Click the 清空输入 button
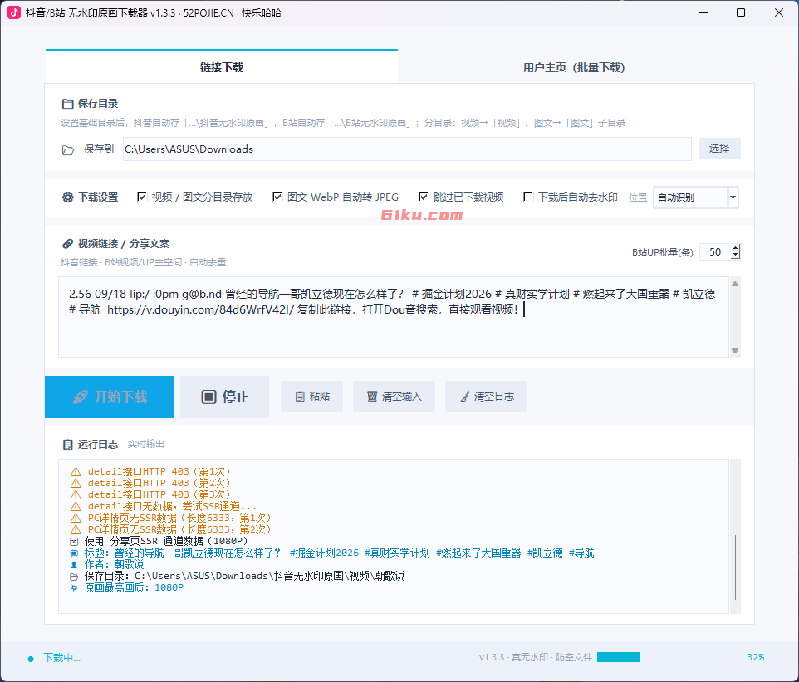This screenshot has width=799, height=682. [394, 397]
